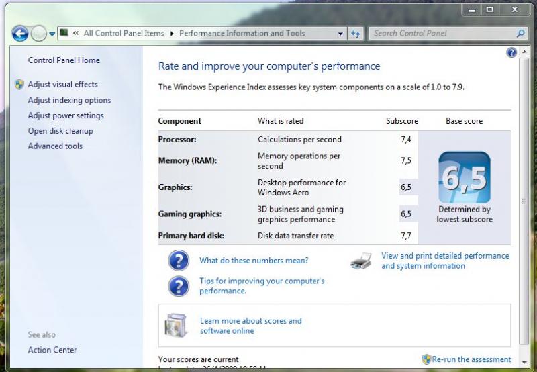The height and width of the screenshot is (372, 537).
Task: Click the Control Panel icon in address bar
Action: (64, 32)
